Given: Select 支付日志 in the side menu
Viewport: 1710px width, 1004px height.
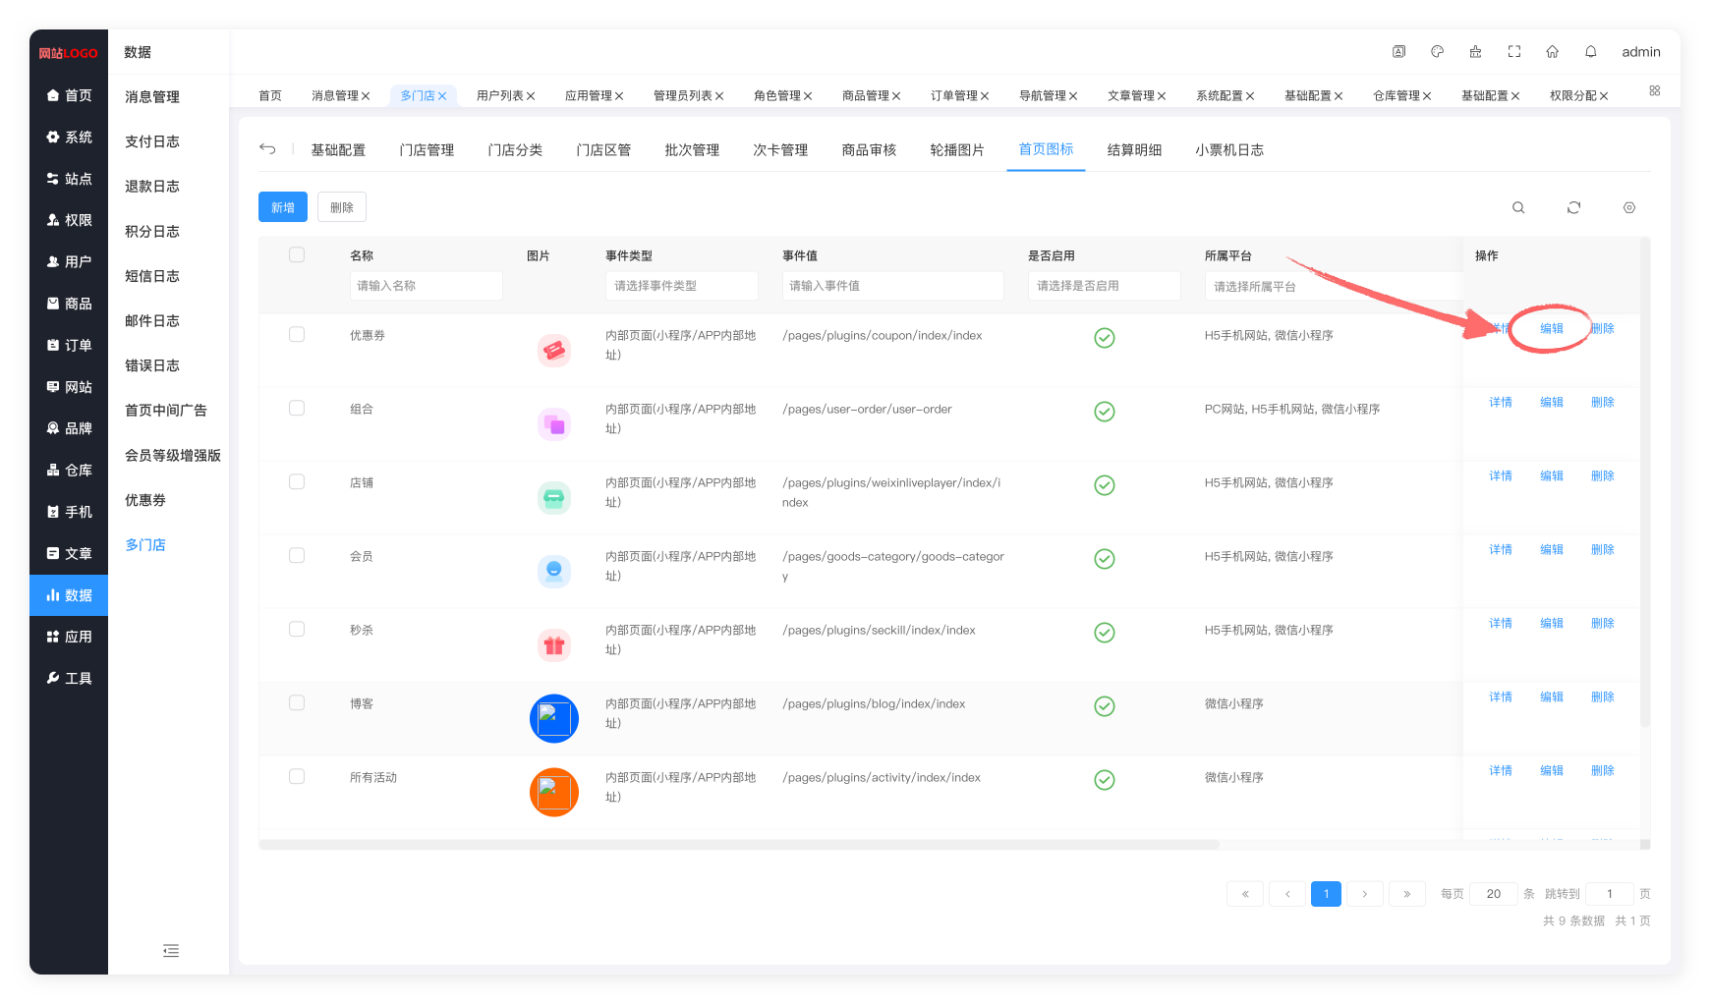Looking at the screenshot, I should 152,141.
